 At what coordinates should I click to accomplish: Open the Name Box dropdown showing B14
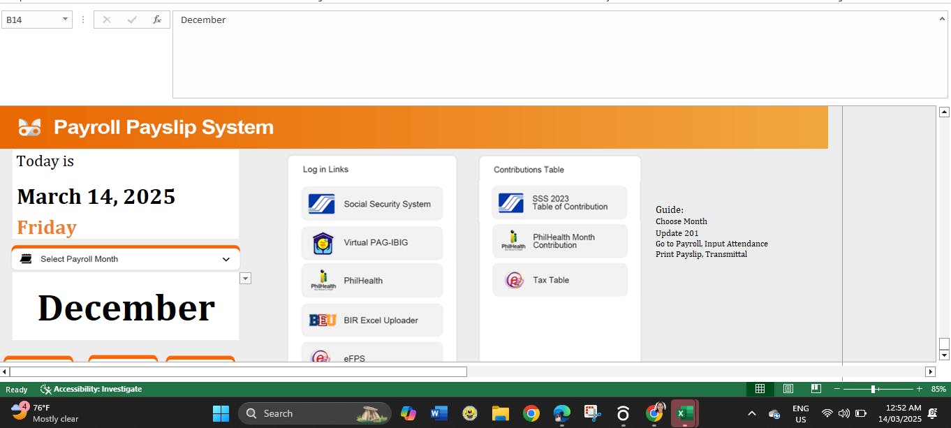coord(66,20)
